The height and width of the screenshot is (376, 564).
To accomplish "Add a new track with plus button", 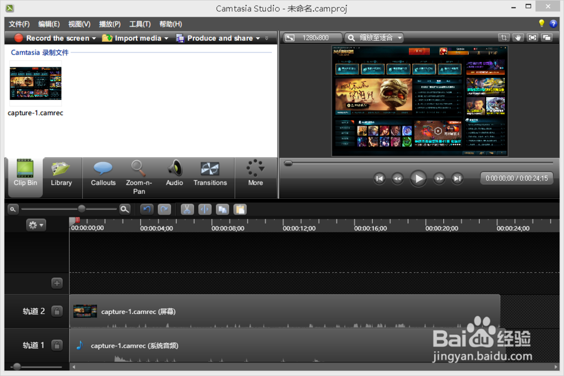I will click(57, 283).
